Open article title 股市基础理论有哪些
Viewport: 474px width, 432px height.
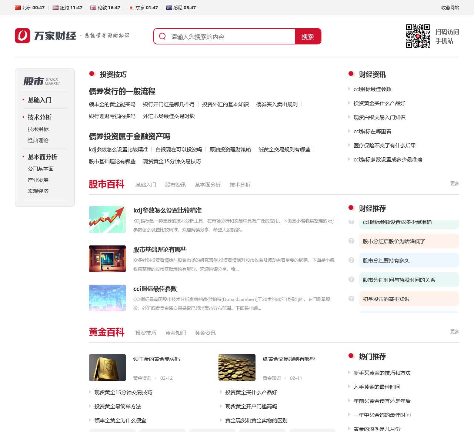[x=160, y=250]
